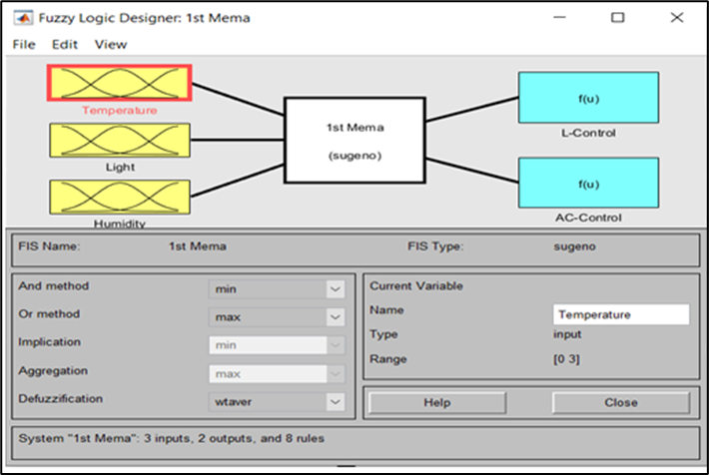Image resolution: width=709 pixels, height=475 pixels.
Task: Open the File menu
Action: (x=24, y=44)
